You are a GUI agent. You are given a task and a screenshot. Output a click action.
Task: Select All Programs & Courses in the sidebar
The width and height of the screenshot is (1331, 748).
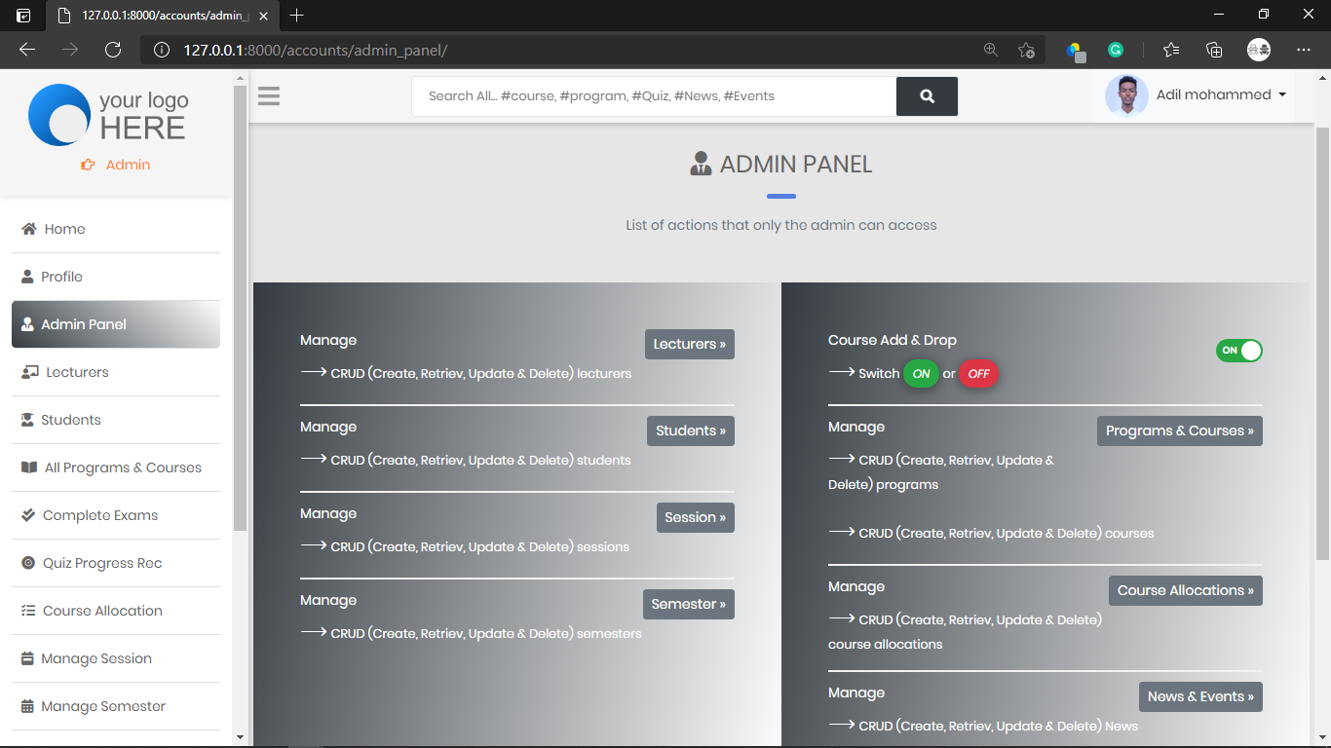pos(116,467)
